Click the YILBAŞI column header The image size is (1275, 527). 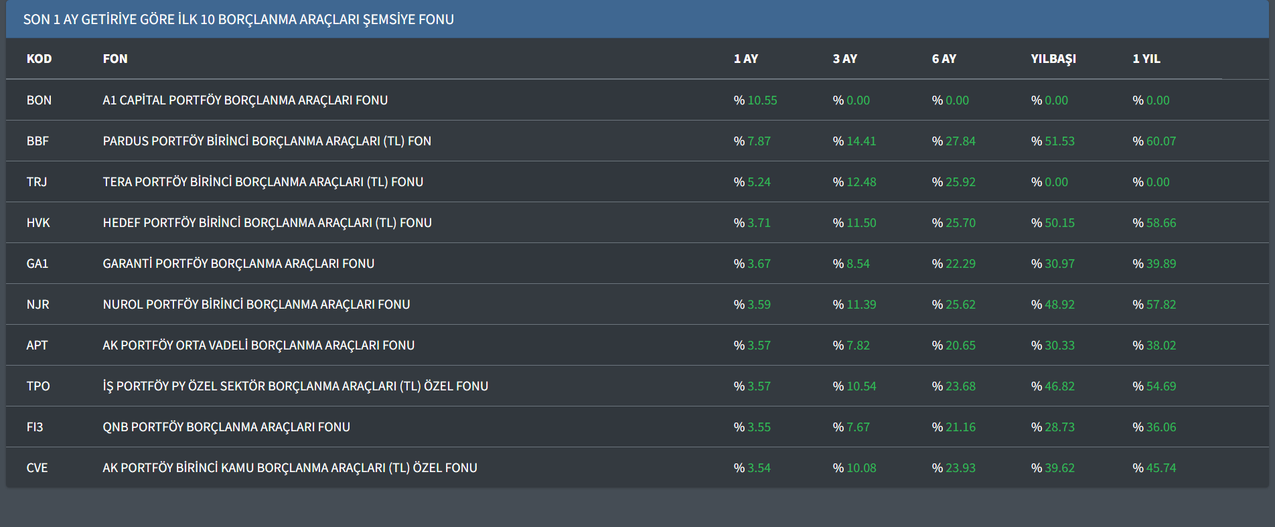tap(1053, 59)
